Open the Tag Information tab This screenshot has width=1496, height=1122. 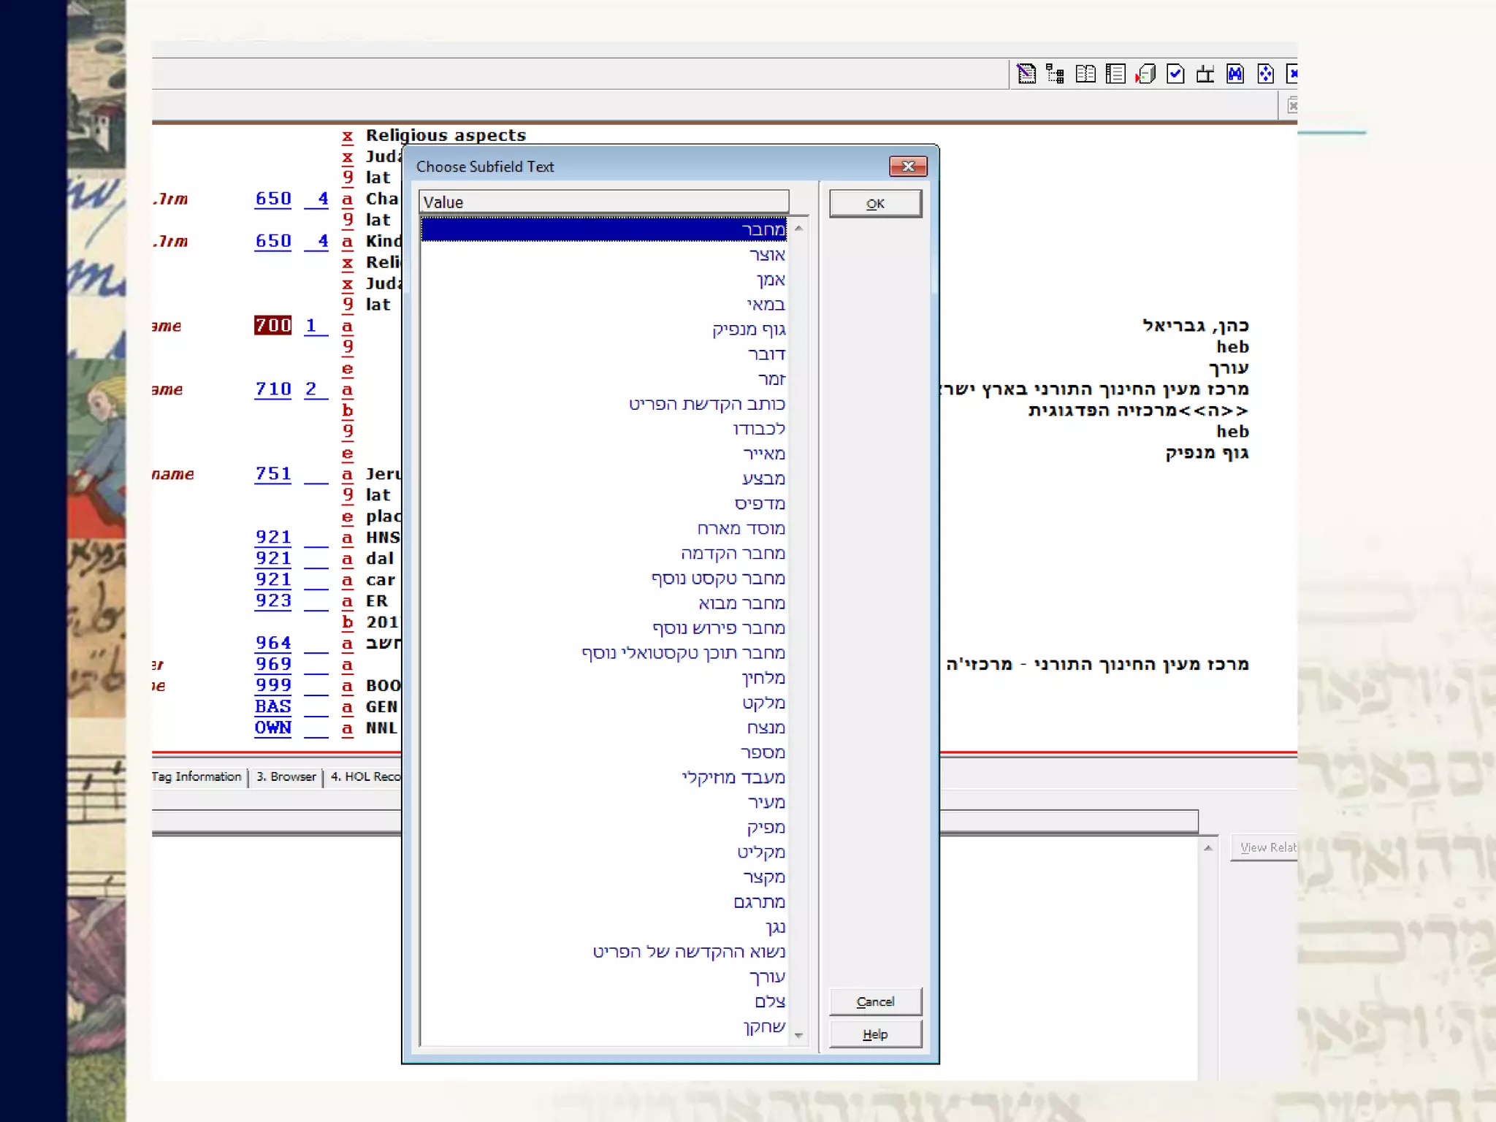(x=197, y=776)
